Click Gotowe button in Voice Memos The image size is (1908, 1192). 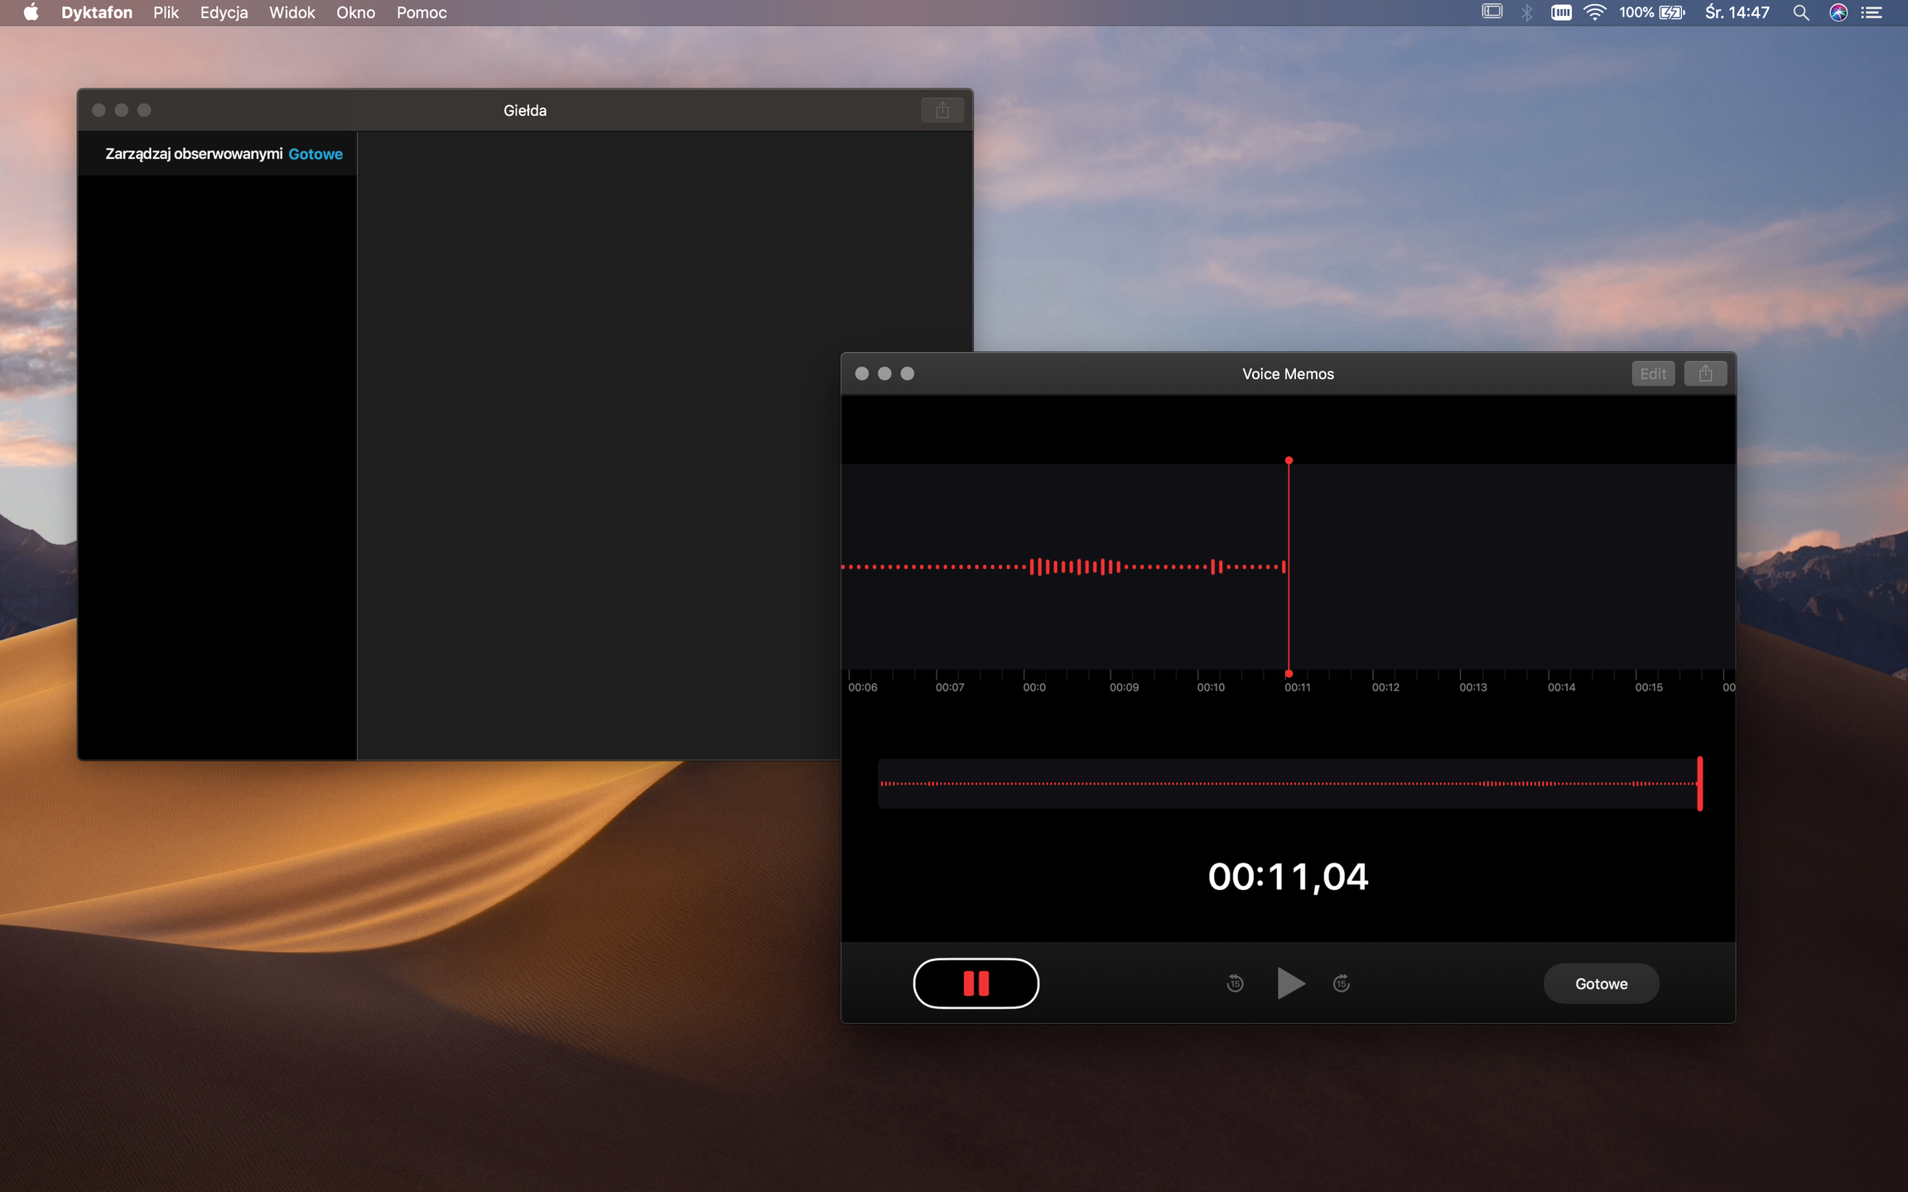[x=1601, y=983]
